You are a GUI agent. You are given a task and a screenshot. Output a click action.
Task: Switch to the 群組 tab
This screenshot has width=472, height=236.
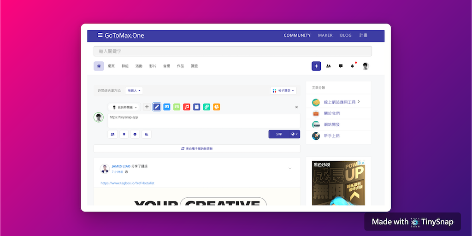coord(125,66)
